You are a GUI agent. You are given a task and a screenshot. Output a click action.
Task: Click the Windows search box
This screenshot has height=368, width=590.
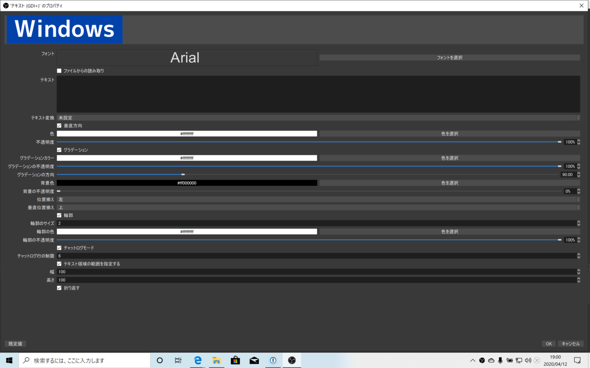pyautogui.click(x=84, y=361)
